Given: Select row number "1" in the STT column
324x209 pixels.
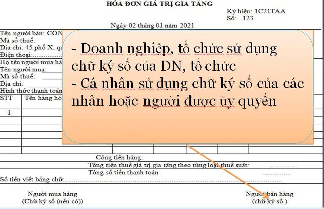Looking at the screenshot, I should tap(9, 113).
